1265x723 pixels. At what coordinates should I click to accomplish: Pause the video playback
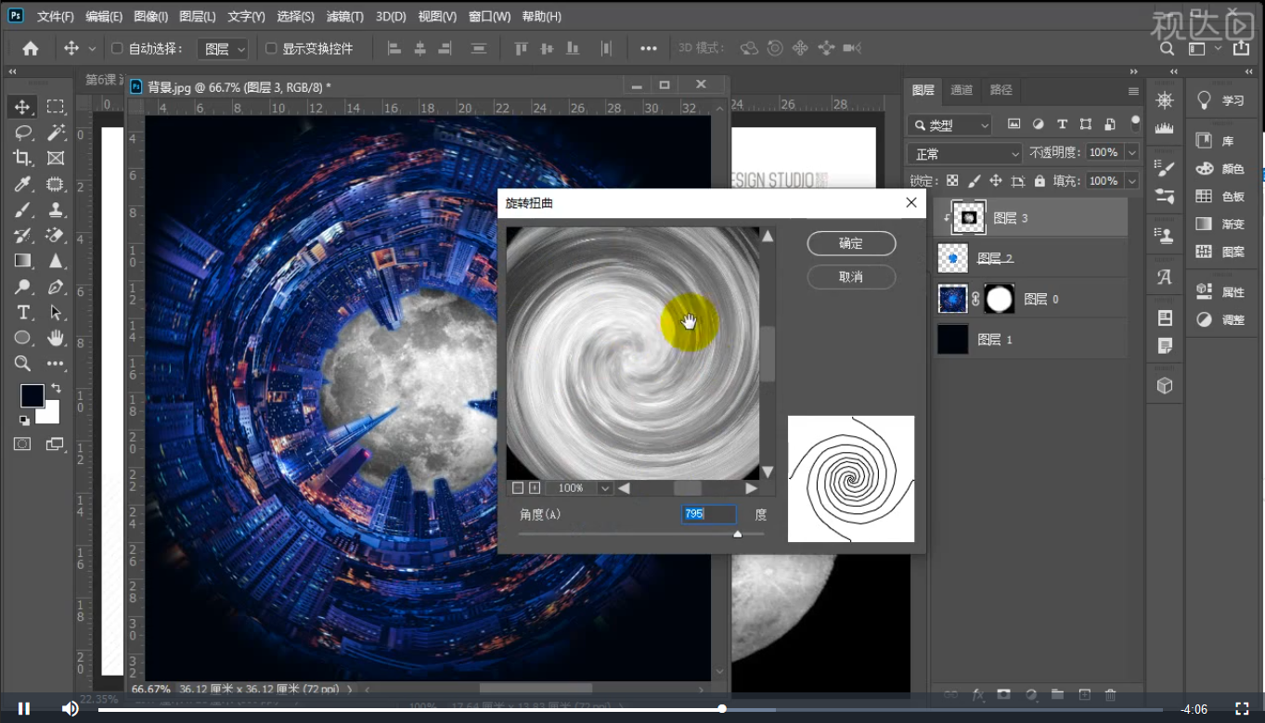pos(24,709)
